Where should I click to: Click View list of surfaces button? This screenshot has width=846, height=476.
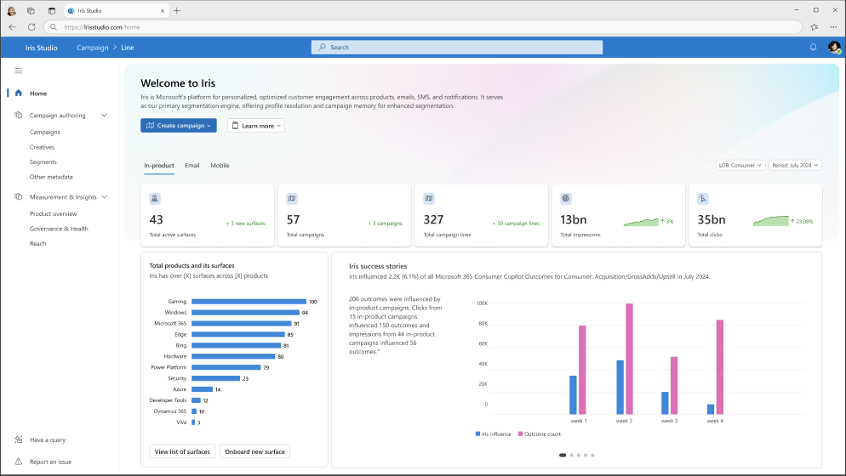182,451
